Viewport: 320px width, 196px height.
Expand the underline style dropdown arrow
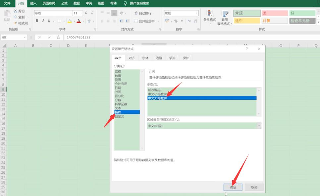pyautogui.click(x=54, y=21)
